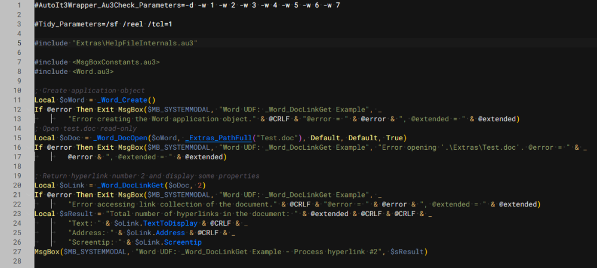Click the $oDoc declaration on line 15
Viewport: 597px width, 268px height.
point(70,138)
